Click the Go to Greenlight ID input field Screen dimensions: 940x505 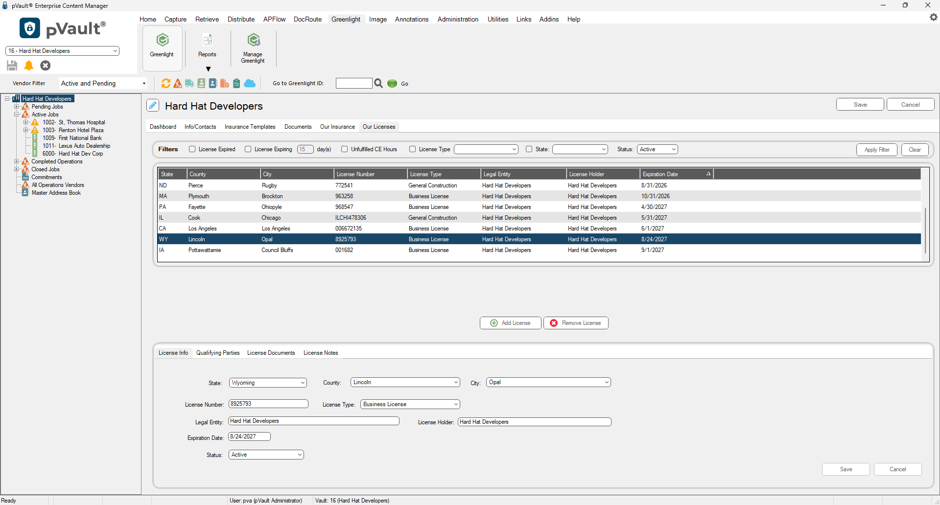[x=354, y=83]
